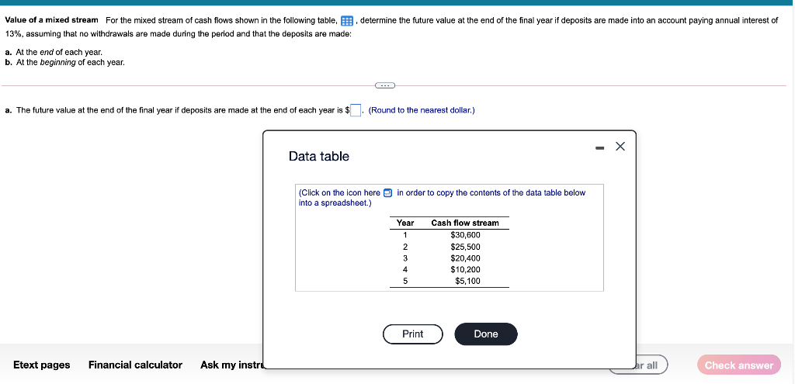The image size is (795, 384).
Task: Select the $25,500 cash flow cell
Action: click(465, 247)
